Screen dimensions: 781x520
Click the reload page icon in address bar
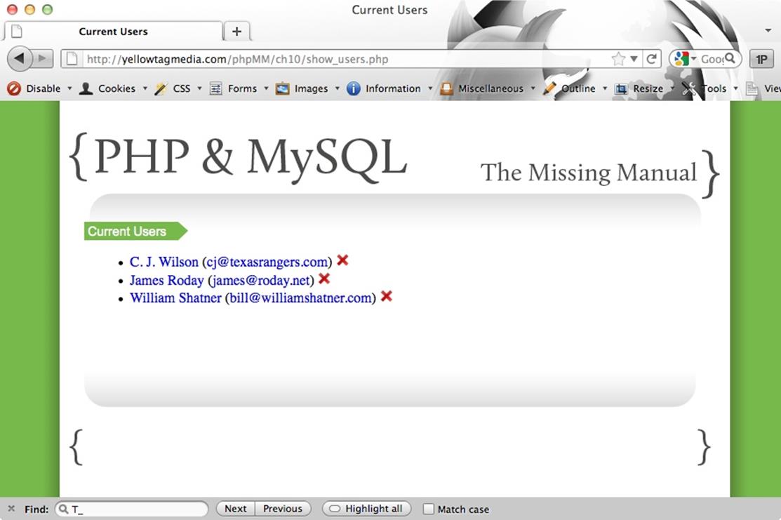pyautogui.click(x=651, y=59)
